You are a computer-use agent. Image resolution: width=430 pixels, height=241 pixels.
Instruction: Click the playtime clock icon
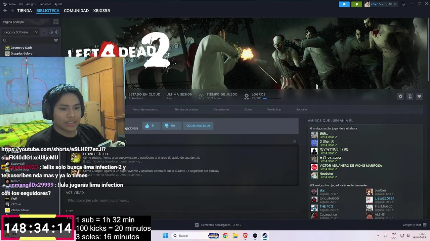(202, 96)
